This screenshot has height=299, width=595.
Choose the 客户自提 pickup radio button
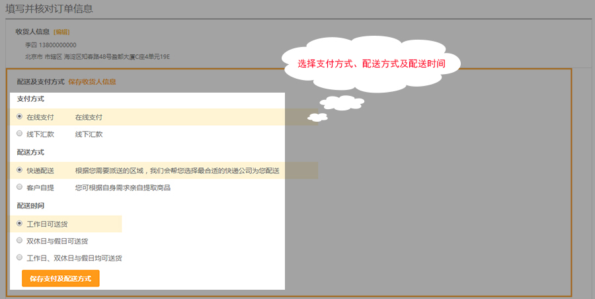[19, 187]
